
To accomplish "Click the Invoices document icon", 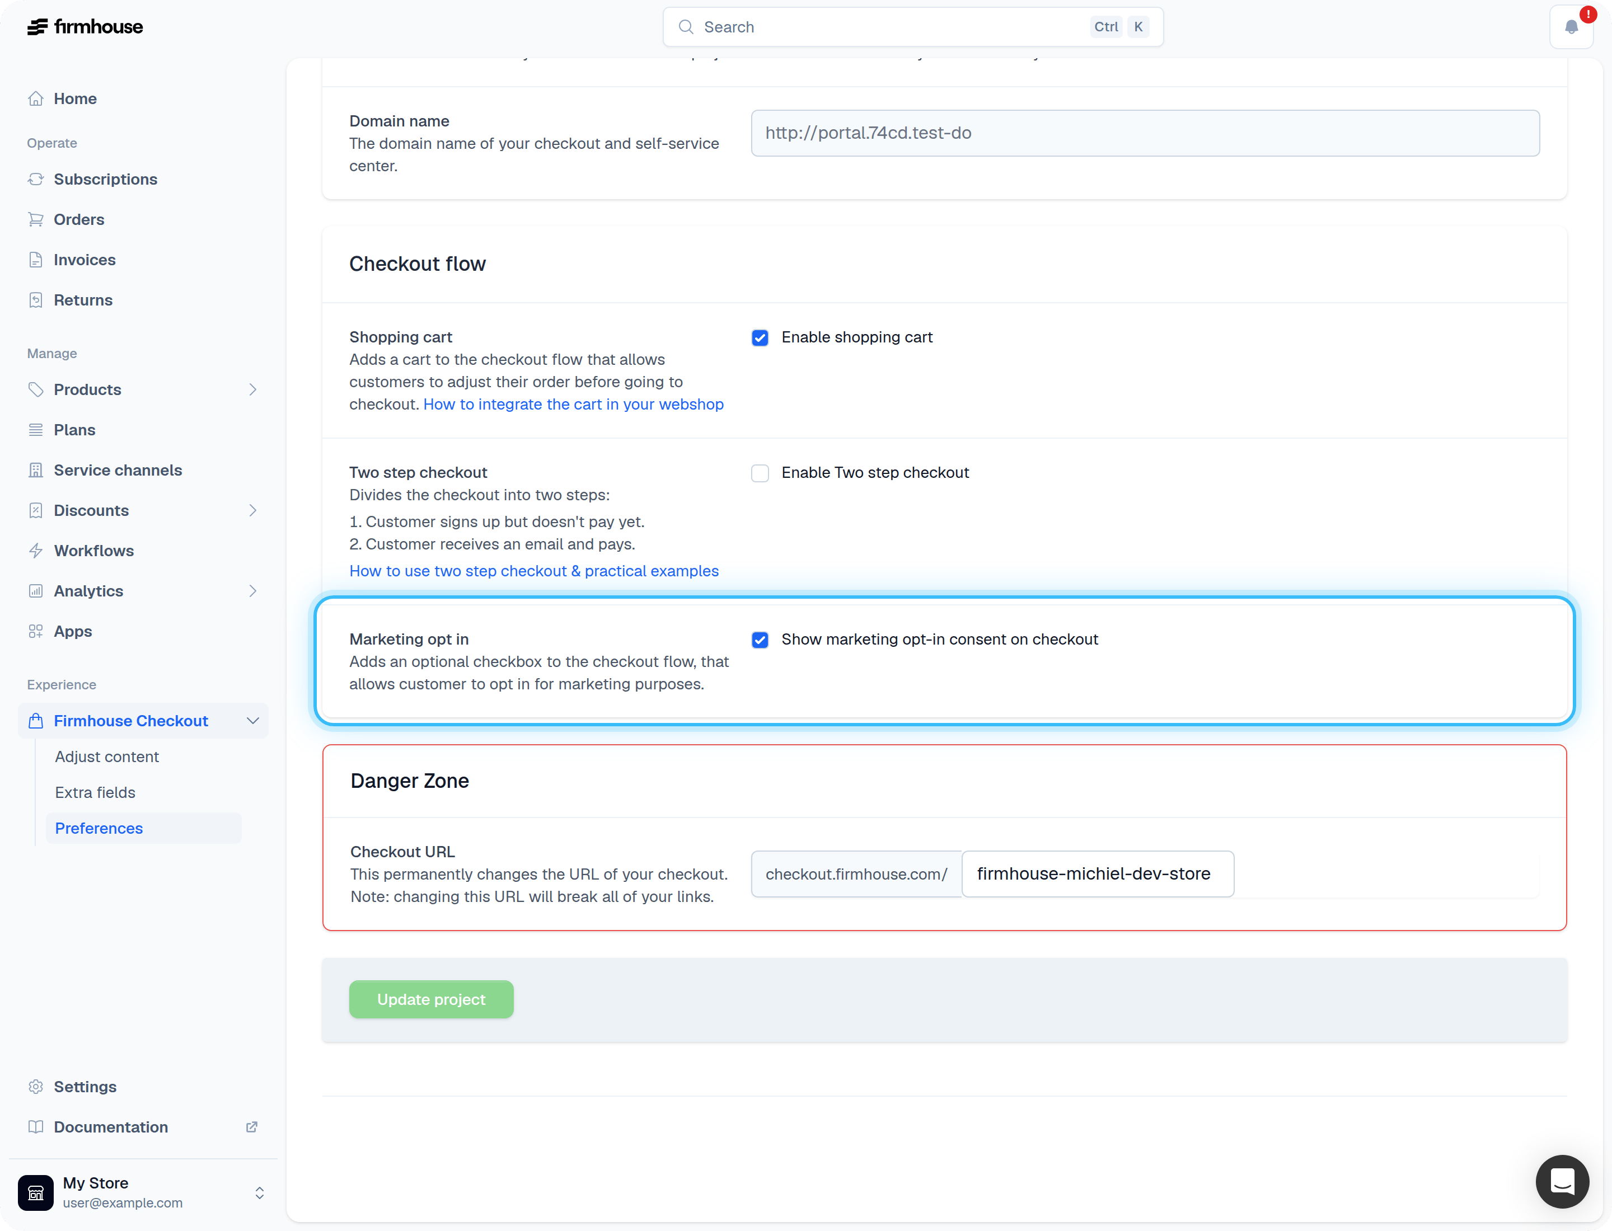I will [x=36, y=260].
